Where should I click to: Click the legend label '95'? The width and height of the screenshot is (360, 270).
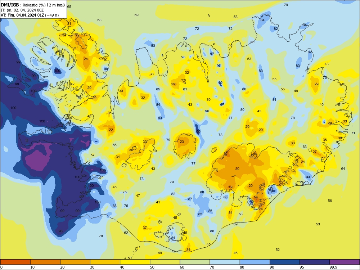[302, 267]
